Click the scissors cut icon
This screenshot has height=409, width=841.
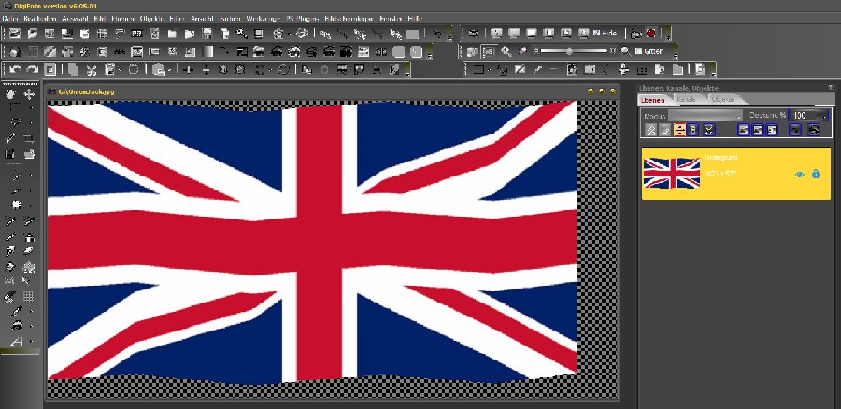91,69
